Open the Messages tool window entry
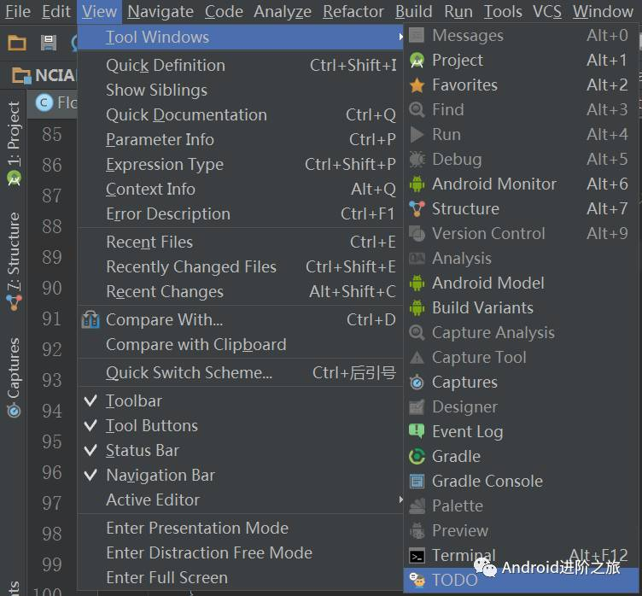The image size is (642, 596). click(x=521, y=36)
